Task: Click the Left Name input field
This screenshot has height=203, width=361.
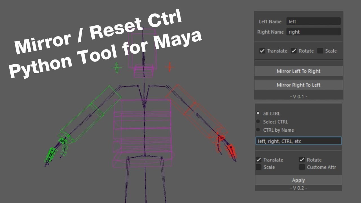Action: [313, 21]
